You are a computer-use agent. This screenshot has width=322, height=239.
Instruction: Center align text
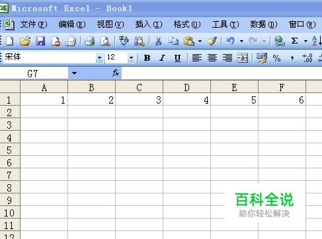(212, 58)
